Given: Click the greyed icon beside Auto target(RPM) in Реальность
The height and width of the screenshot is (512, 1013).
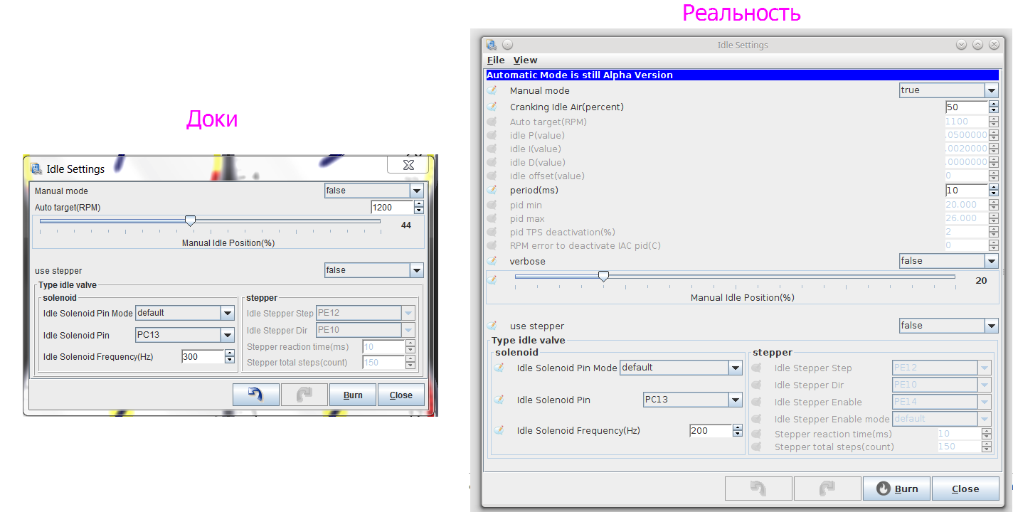Looking at the screenshot, I should (x=492, y=122).
